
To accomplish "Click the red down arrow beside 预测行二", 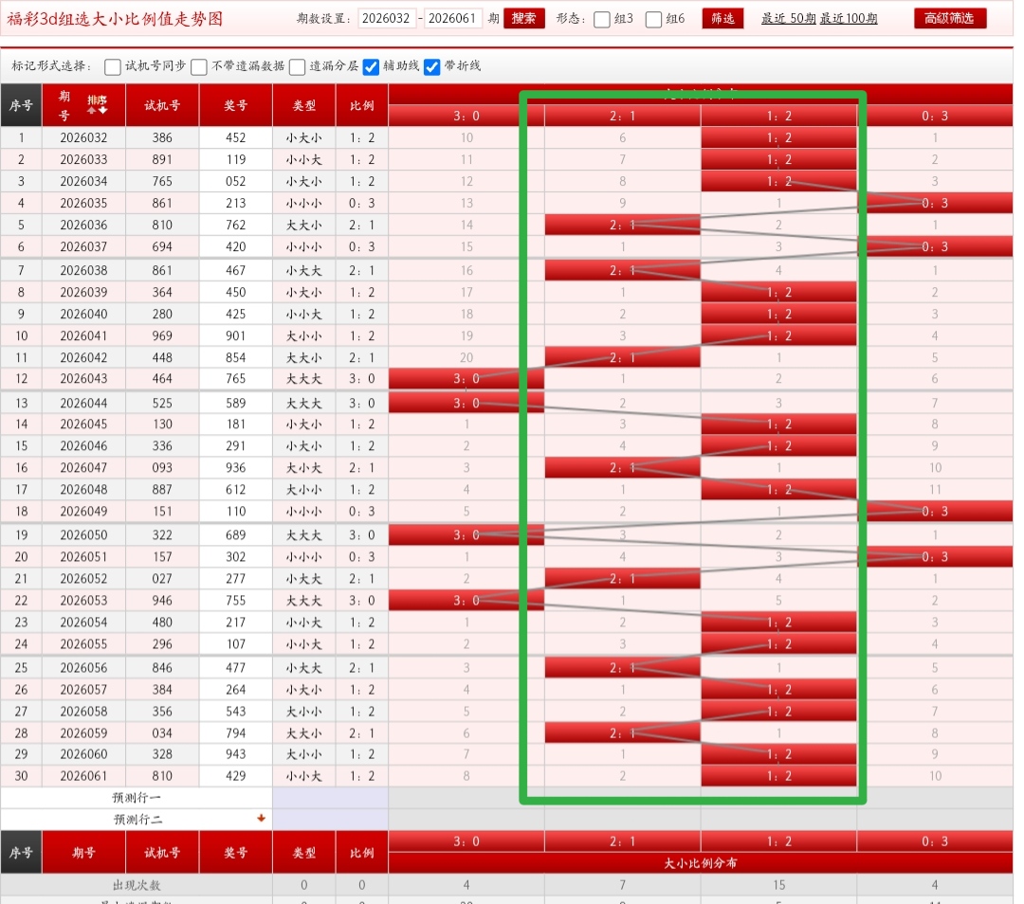I will tap(262, 818).
